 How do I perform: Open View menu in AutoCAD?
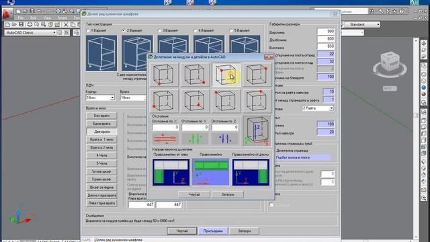pyautogui.click(x=47, y=18)
